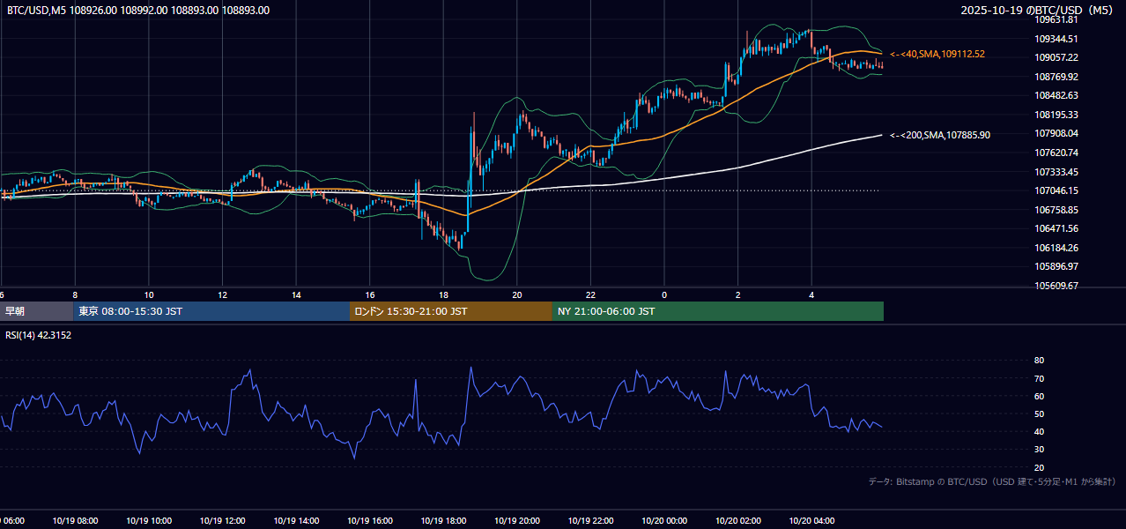The height and width of the screenshot is (529, 1126).
Task: Click bottom time label 10/20 04:00
Action: [811, 521]
